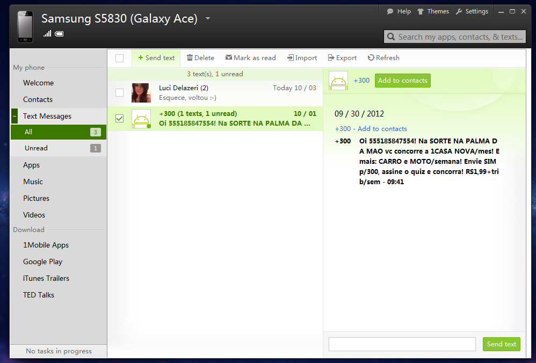This screenshot has height=363, width=536.
Task: Select Text Messages in the sidebar
Action: 47,116
